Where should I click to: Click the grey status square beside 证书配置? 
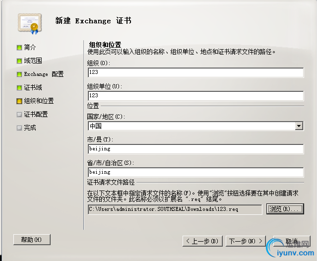pyautogui.click(x=19, y=115)
